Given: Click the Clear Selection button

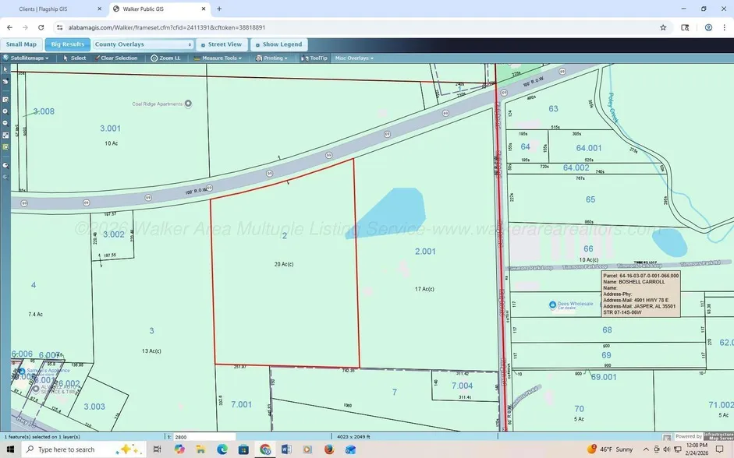Looking at the screenshot, I should pyautogui.click(x=115, y=58).
